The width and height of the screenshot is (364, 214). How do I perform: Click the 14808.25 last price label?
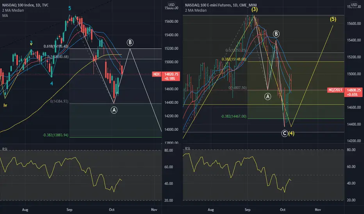pos(354,90)
